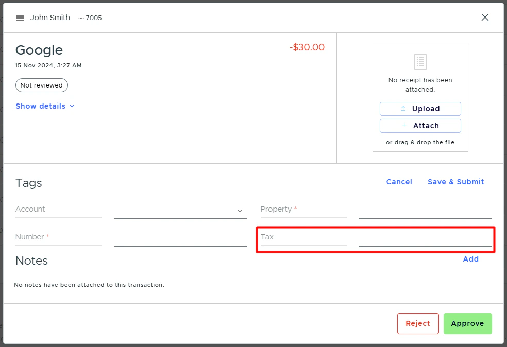507x347 pixels.
Task: Click the Upload button to add receipt
Action: point(420,109)
